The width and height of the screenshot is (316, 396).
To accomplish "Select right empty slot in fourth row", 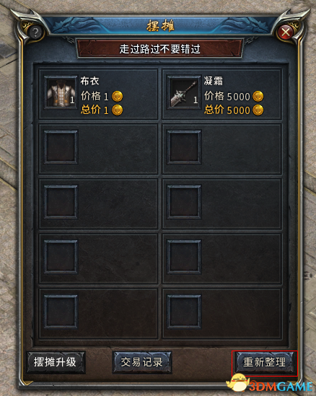I will [184, 257].
